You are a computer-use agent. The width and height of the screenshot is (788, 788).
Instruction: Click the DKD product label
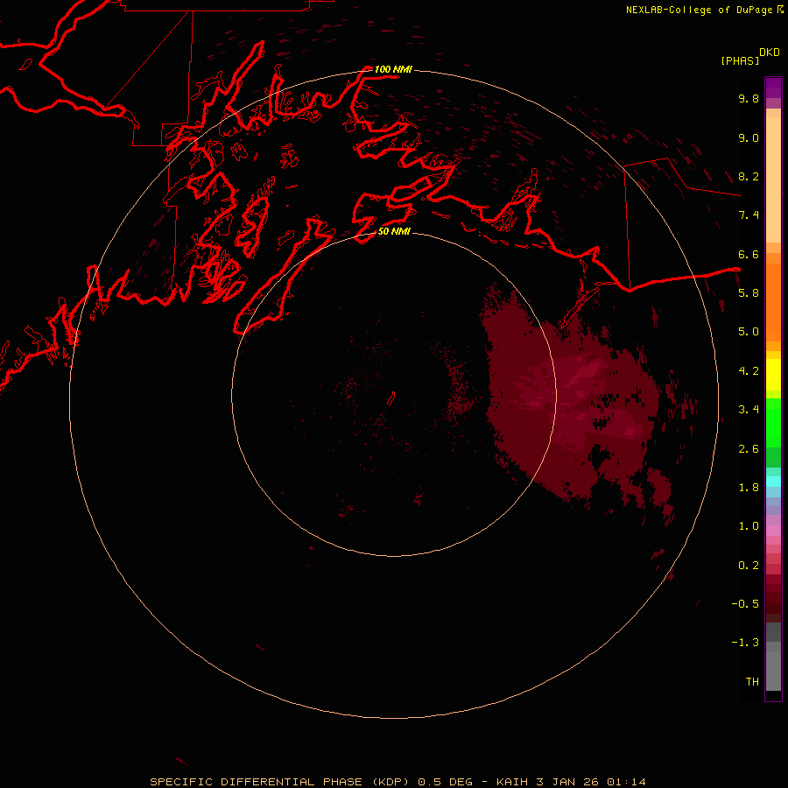[770, 53]
